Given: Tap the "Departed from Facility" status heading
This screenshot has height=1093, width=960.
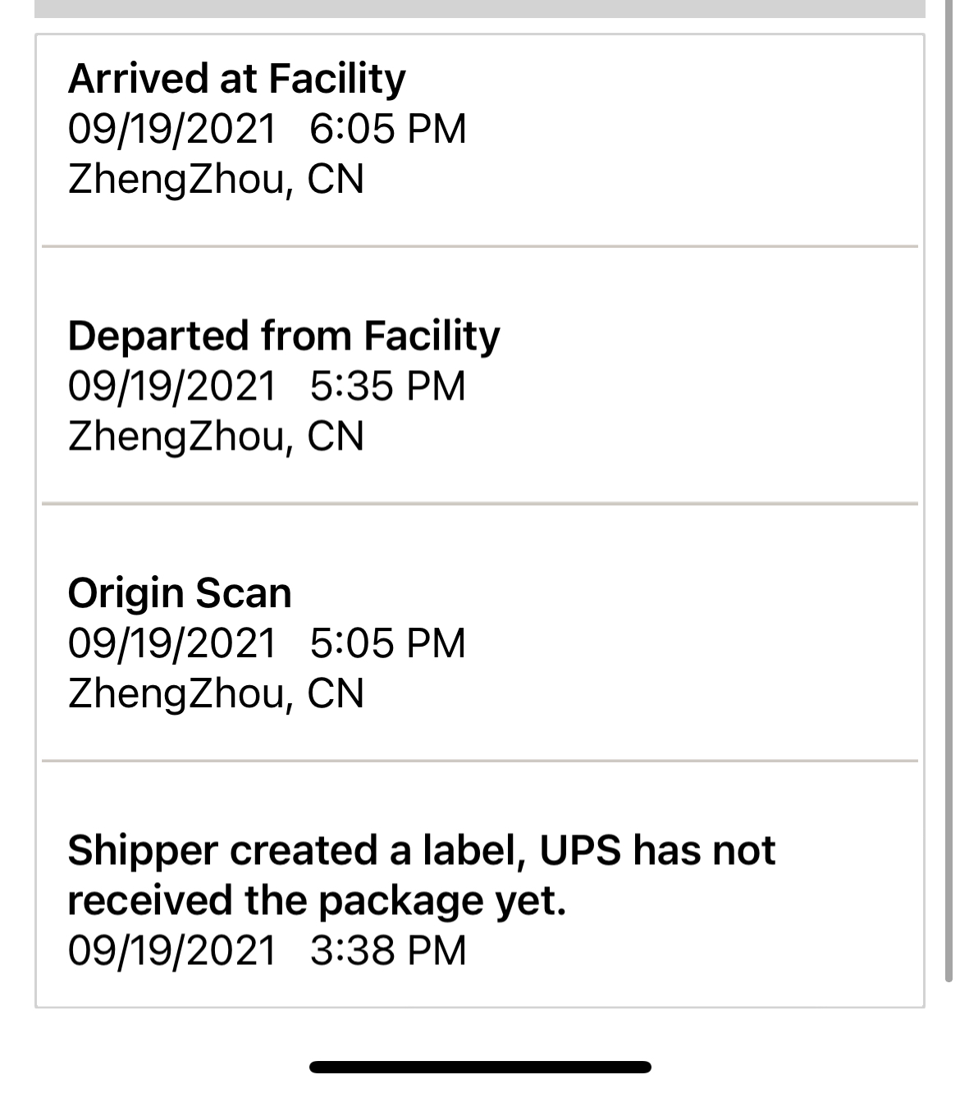Looking at the screenshot, I should pyautogui.click(x=283, y=336).
